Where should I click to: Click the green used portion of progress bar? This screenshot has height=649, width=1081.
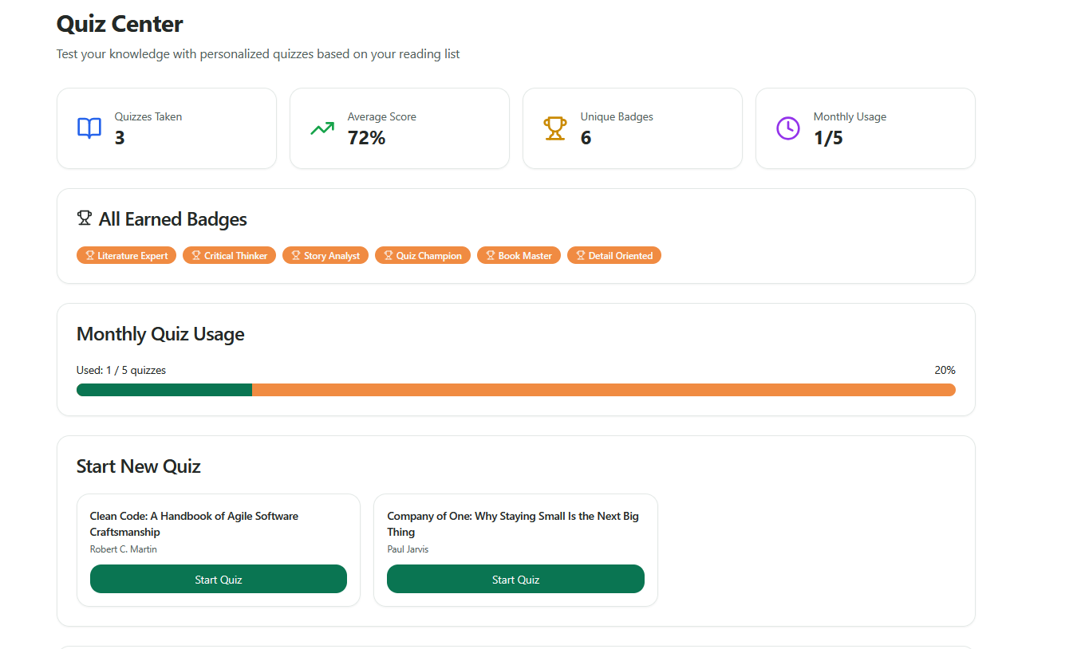(164, 390)
